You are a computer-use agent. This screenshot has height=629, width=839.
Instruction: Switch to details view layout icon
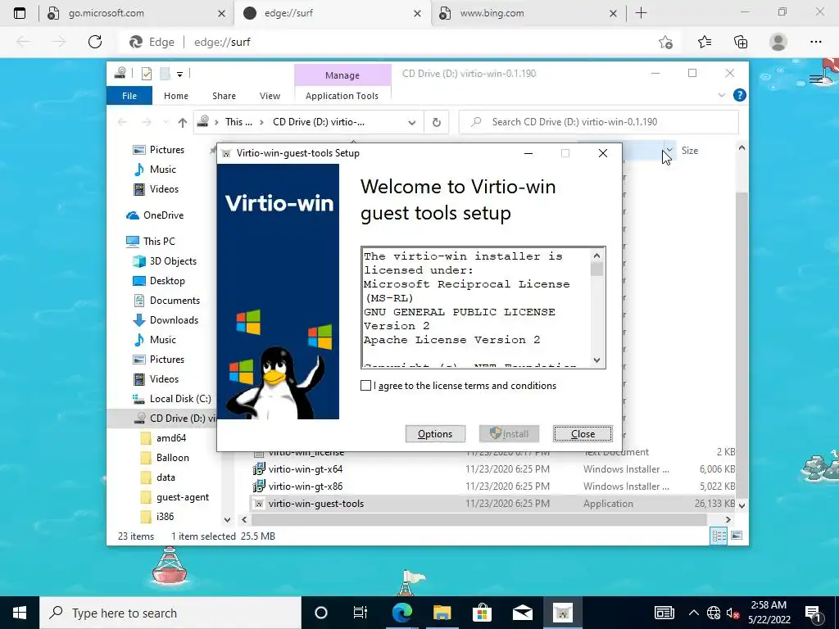coord(719,536)
